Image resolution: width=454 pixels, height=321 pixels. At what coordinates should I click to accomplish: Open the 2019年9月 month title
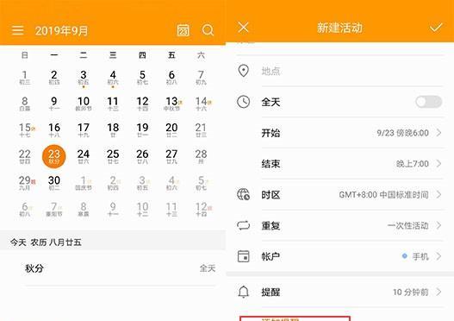click(x=61, y=30)
